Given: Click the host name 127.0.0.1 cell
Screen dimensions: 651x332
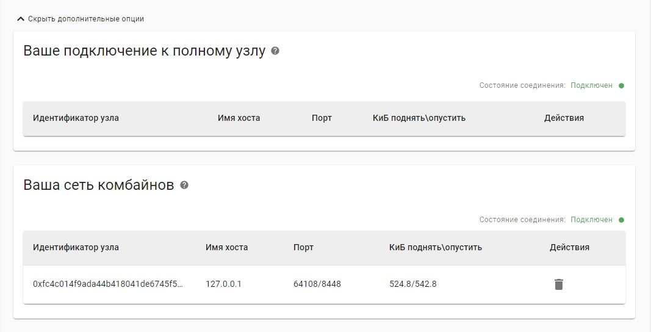Looking at the screenshot, I should (224, 284).
